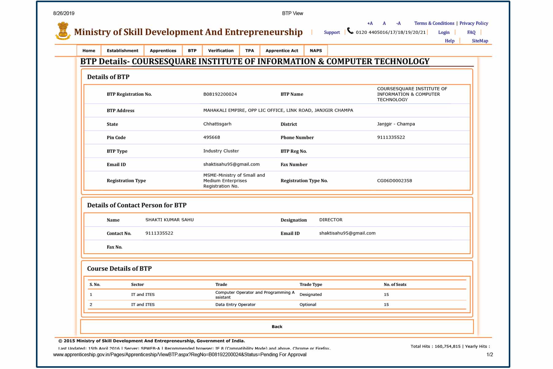The width and height of the screenshot is (553, 369).
Task: Click the apprenticeship.gov.in page URL footer
Action: pyautogui.click(x=180, y=355)
